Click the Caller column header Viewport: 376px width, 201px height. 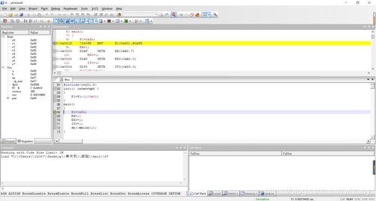coord(328,153)
